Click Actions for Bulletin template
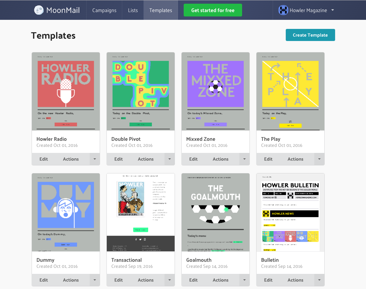 coord(295,280)
